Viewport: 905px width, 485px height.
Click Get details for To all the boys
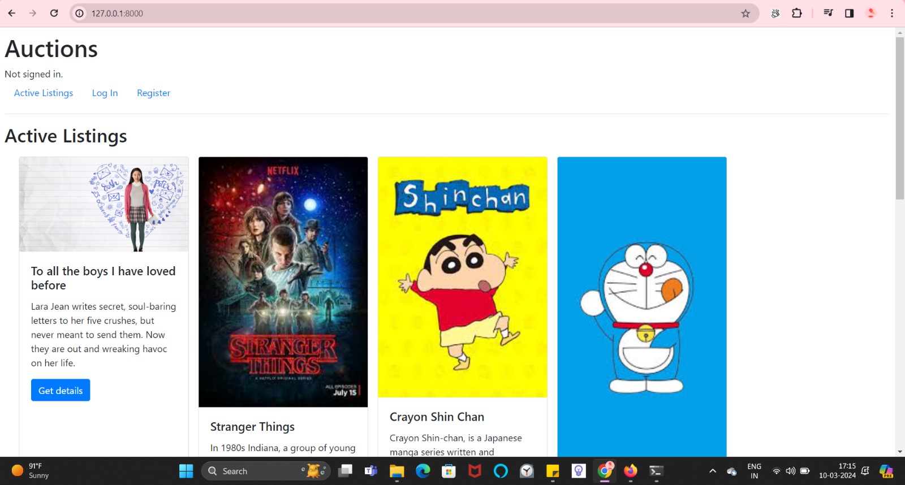(x=61, y=390)
